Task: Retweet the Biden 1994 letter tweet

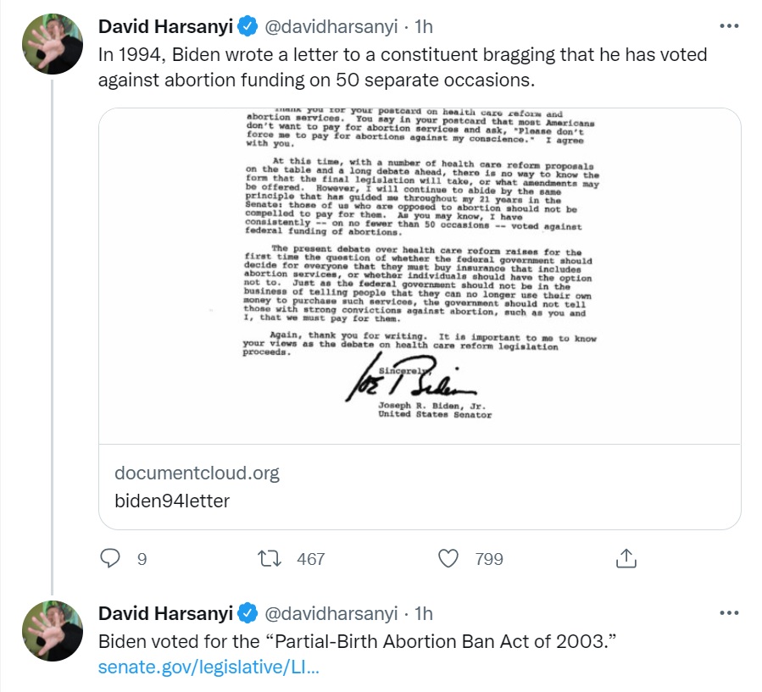Action: 269,558
